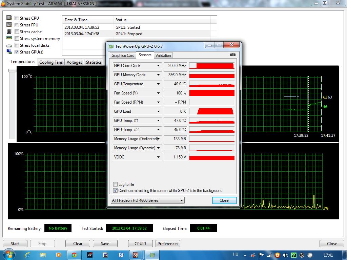Click the monitor icon beside Stress GPU(s)
The height and width of the screenshot is (260, 347).
click(9, 51)
